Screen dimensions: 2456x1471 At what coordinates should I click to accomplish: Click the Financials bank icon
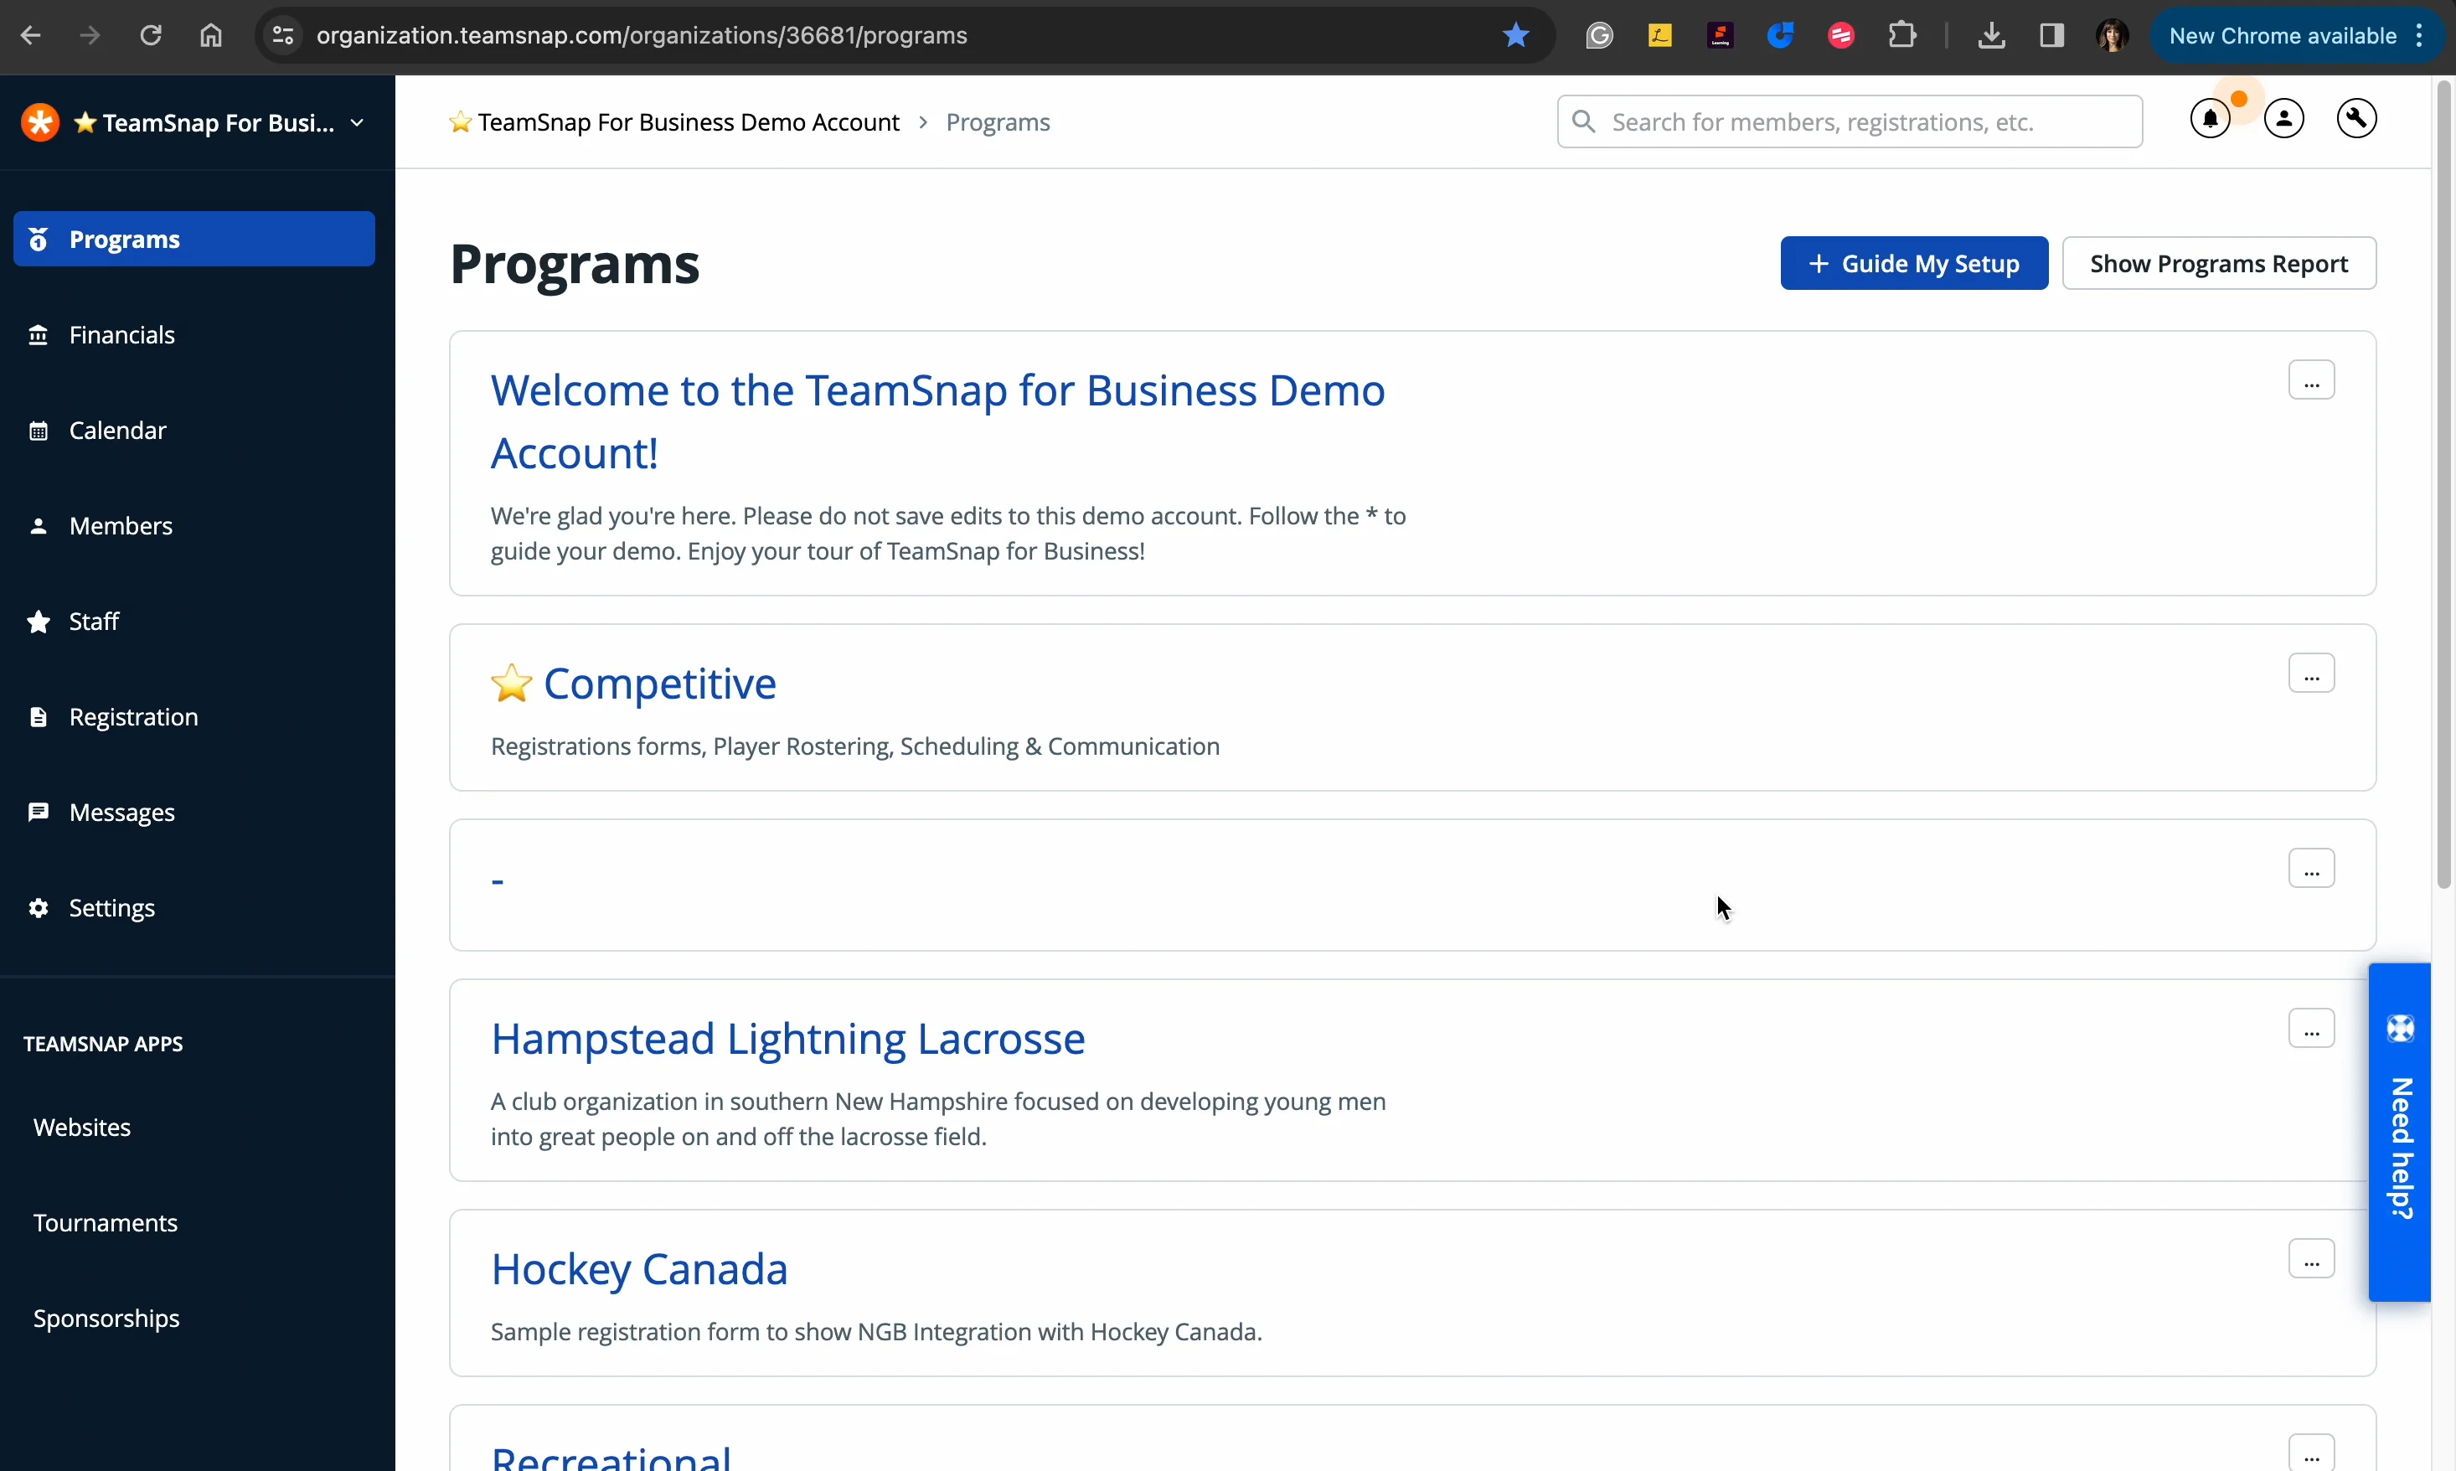click(38, 335)
